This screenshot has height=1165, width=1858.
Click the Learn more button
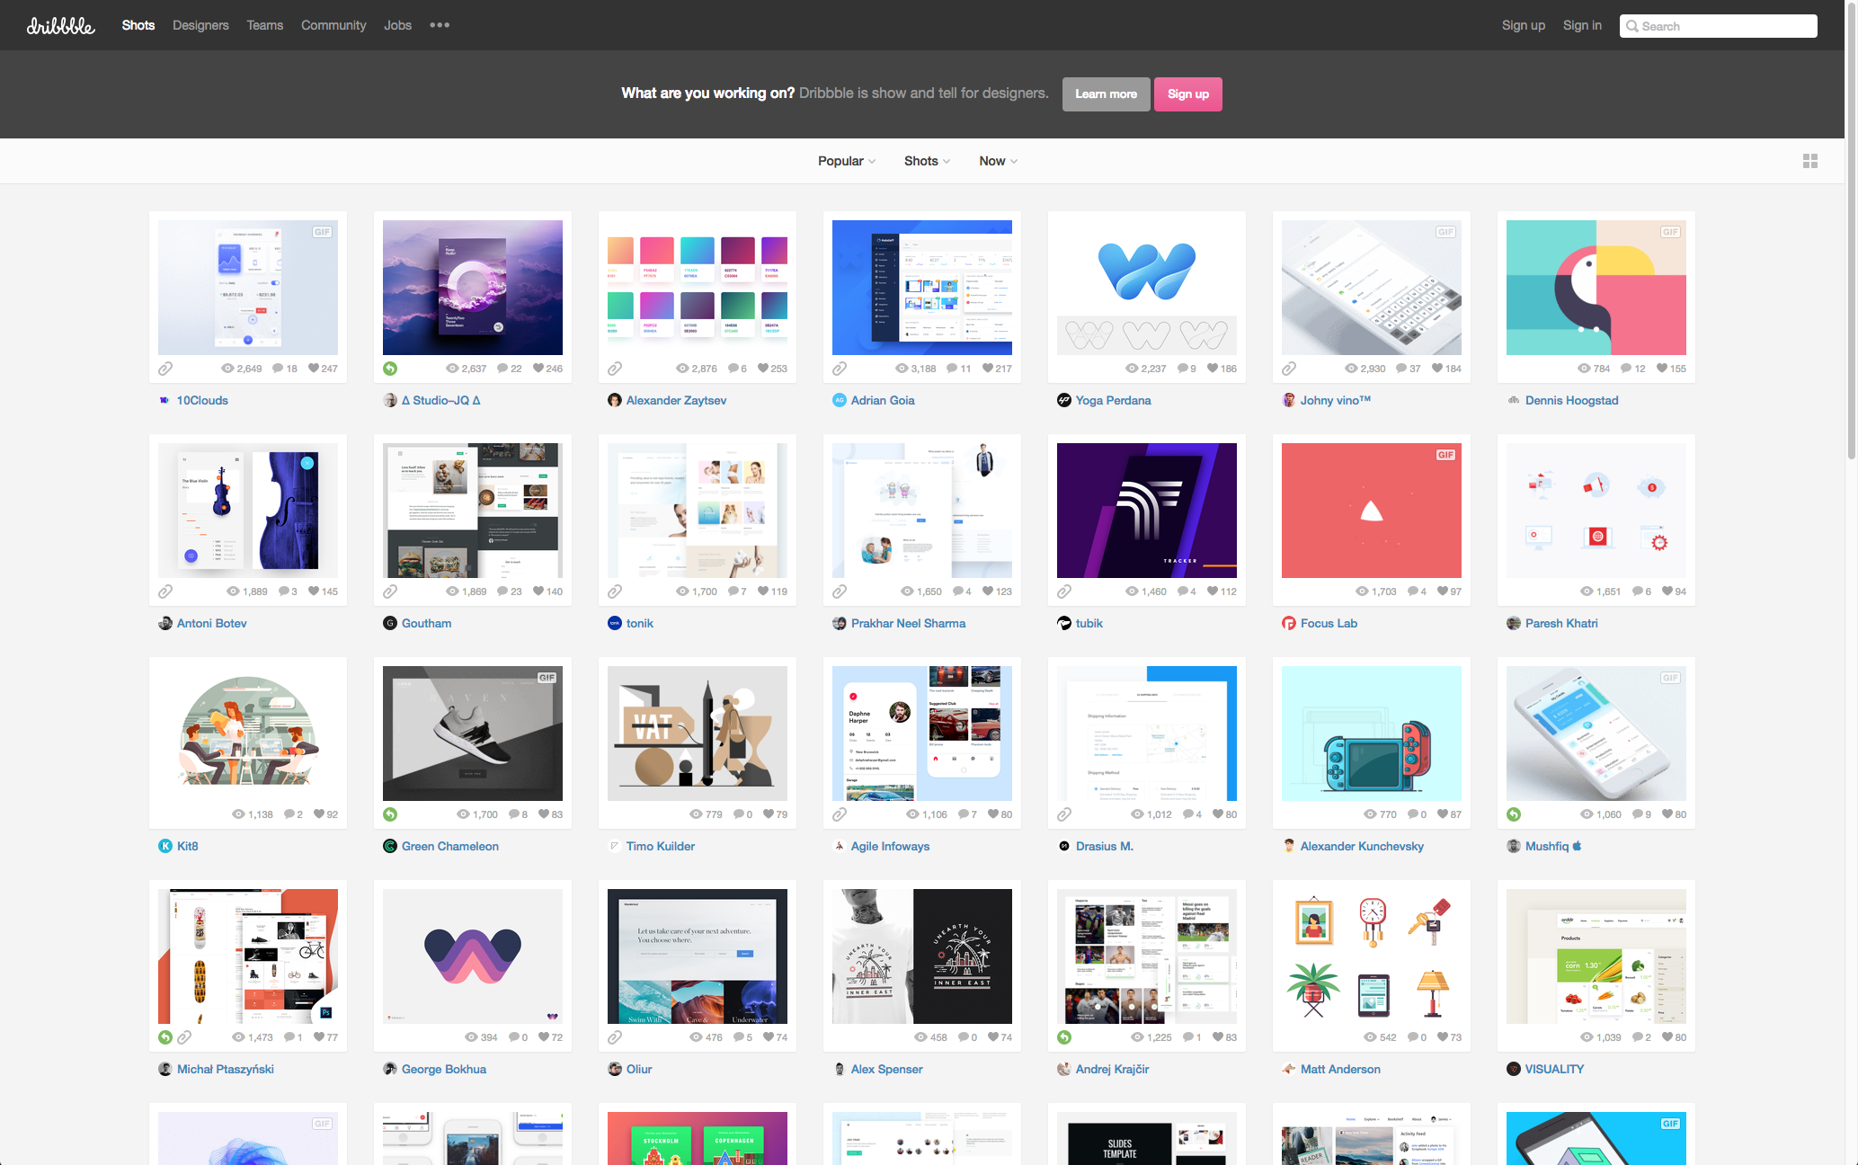pos(1106,94)
